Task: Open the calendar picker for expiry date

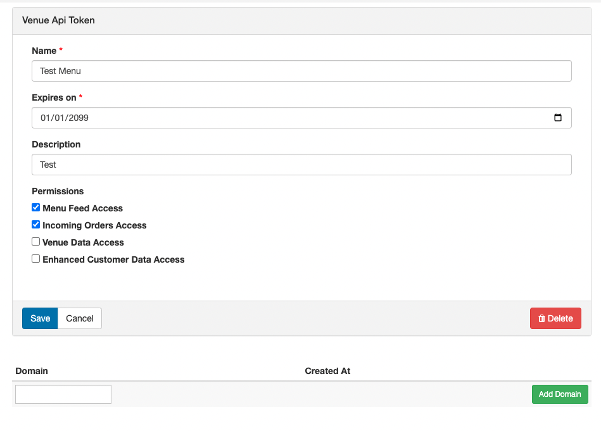Action: click(x=557, y=118)
